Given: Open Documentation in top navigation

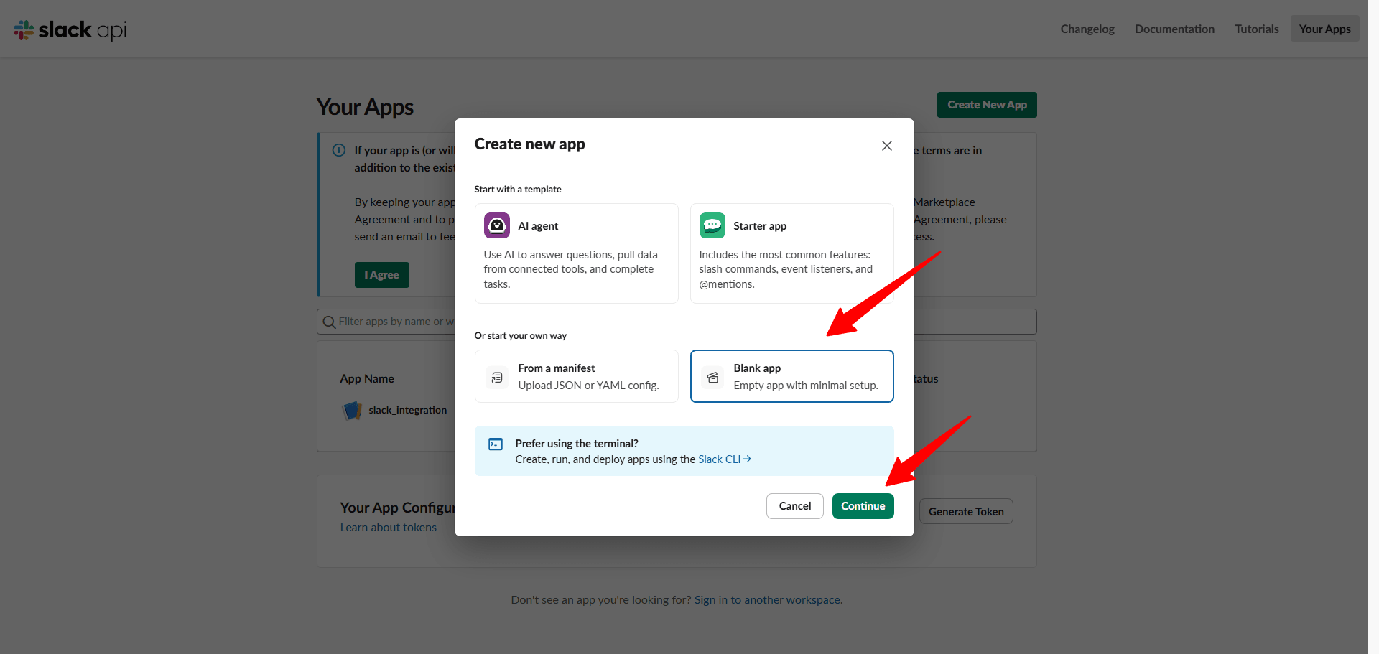Looking at the screenshot, I should [1174, 29].
